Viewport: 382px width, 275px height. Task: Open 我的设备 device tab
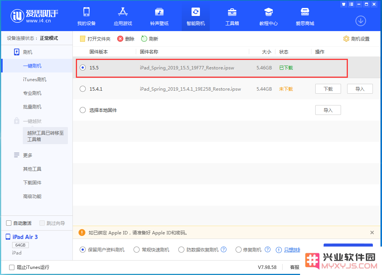pos(86,17)
